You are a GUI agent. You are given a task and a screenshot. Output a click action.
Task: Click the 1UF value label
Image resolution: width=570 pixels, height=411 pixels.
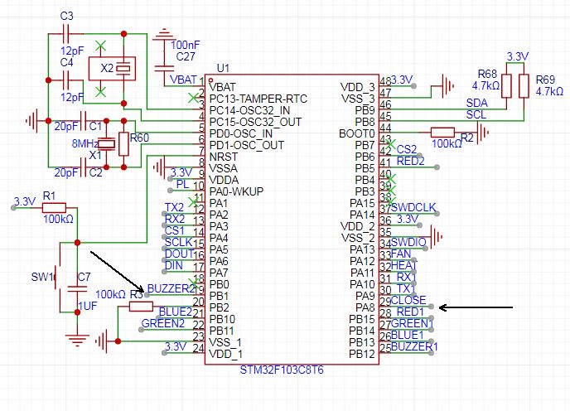click(88, 306)
